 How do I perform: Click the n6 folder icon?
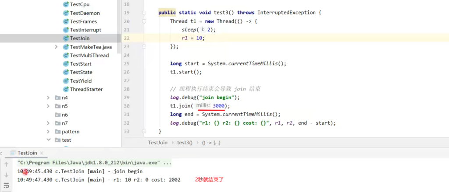[57, 115]
